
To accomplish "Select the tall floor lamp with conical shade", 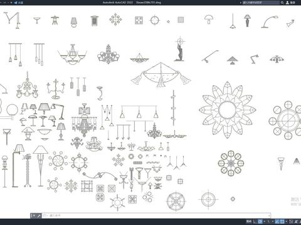I will [x=41, y=166].
